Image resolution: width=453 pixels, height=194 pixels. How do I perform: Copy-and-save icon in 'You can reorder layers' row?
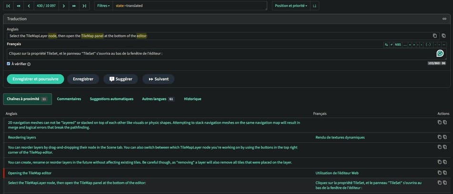[x=444, y=147]
